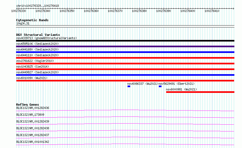Open variant nsv6595106 Sedlazeck2020 label

[38, 44]
